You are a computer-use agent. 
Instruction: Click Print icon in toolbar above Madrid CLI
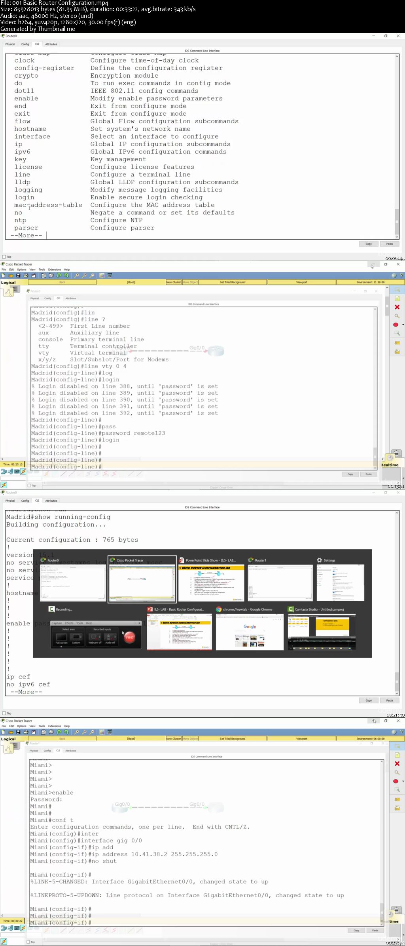[26, 275]
